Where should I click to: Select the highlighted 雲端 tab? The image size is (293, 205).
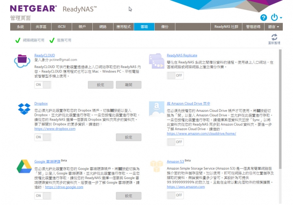pos(144,27)
